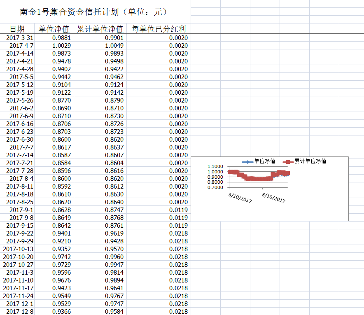Select the 每单位已分红利 header cell
364x315 pixels.
pos(159,29)
